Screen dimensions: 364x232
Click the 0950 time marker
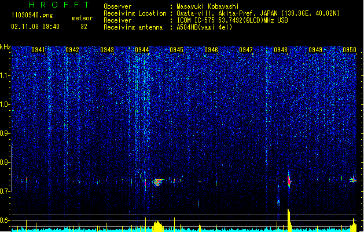click(x=350, y=50)
